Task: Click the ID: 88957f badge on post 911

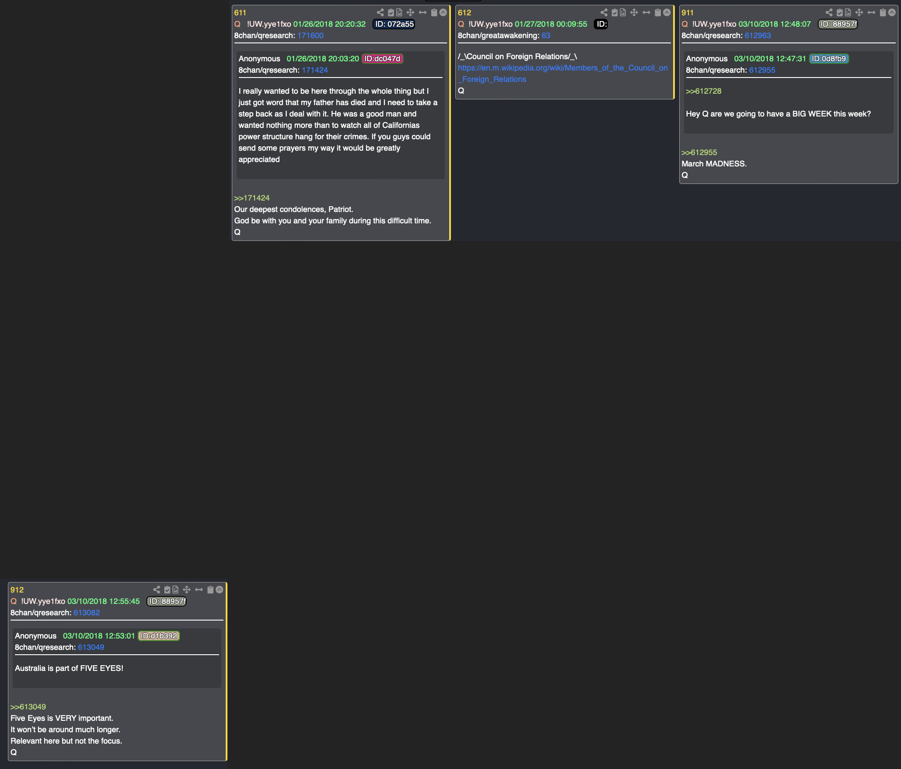Action: pyautogui.click(x=838, y=24)
